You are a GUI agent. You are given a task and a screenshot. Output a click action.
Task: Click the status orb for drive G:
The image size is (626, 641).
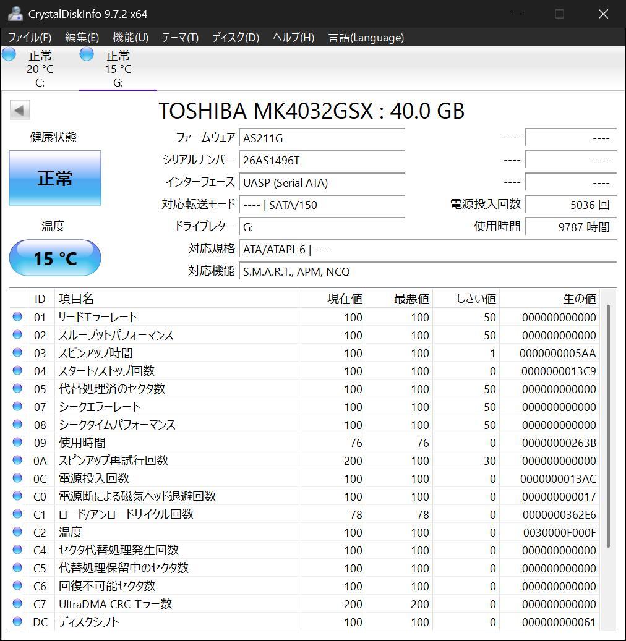(87, 54)
